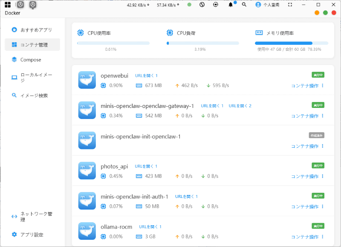This screenshot has width=341, height=247.
Task: Open URLを開く 1 for photos_api
Action: coord(146,166)
